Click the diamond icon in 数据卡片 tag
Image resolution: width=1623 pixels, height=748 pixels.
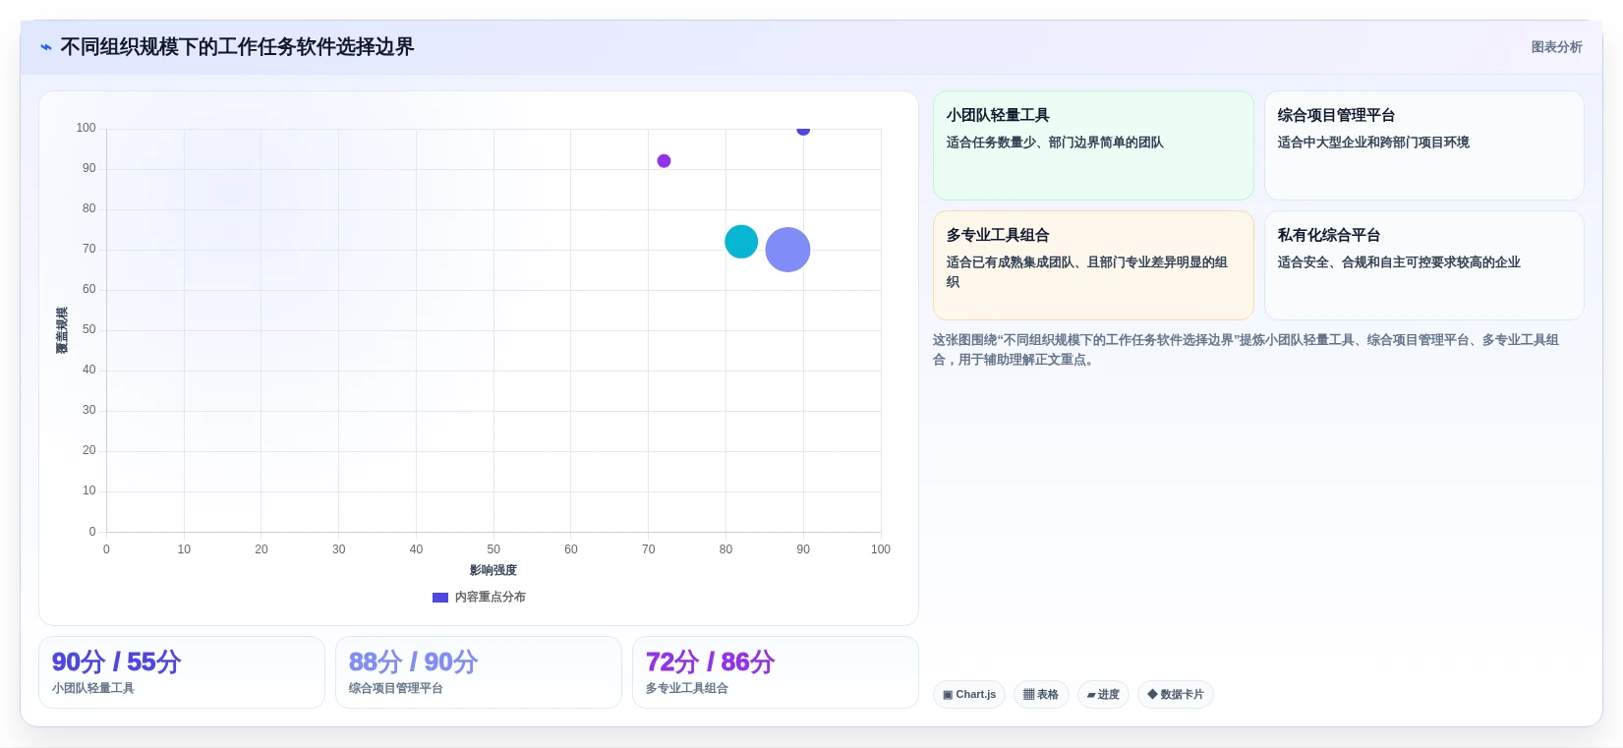click(x=1152, y=694)
